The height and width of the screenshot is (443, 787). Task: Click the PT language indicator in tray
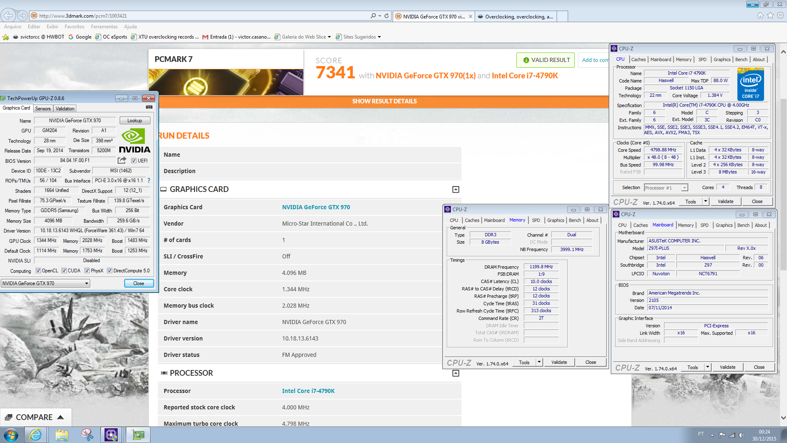pos(701,434)
